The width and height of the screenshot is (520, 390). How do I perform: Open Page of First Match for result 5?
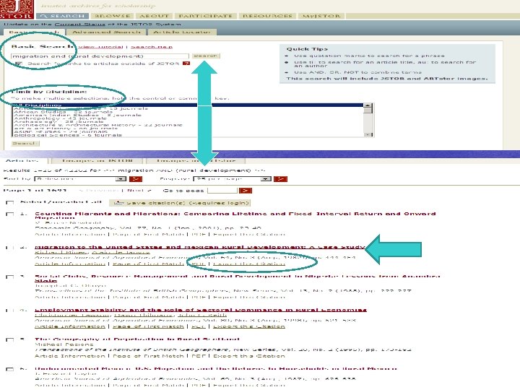pyautogui.click(x=148, y=356)
